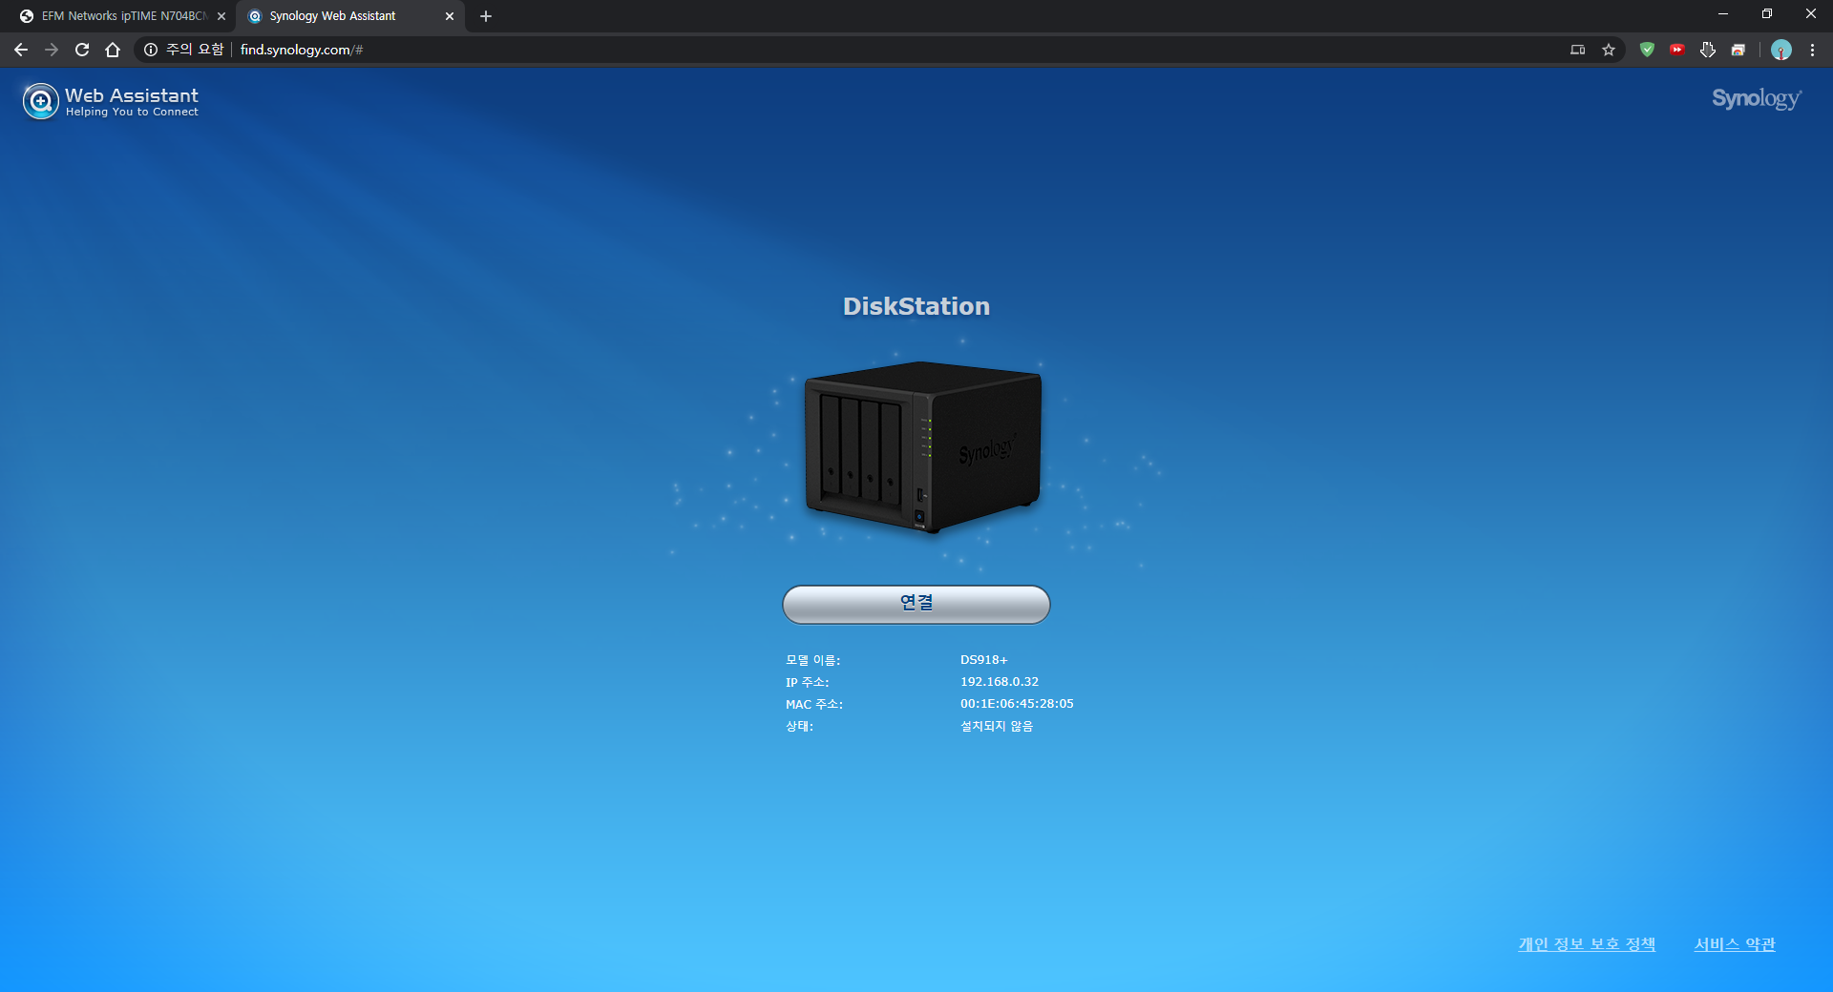The width and height of the screenshot is (1833, 992).
Task: Click the Helping You to Connect tagline
Action: pos(132,112)
